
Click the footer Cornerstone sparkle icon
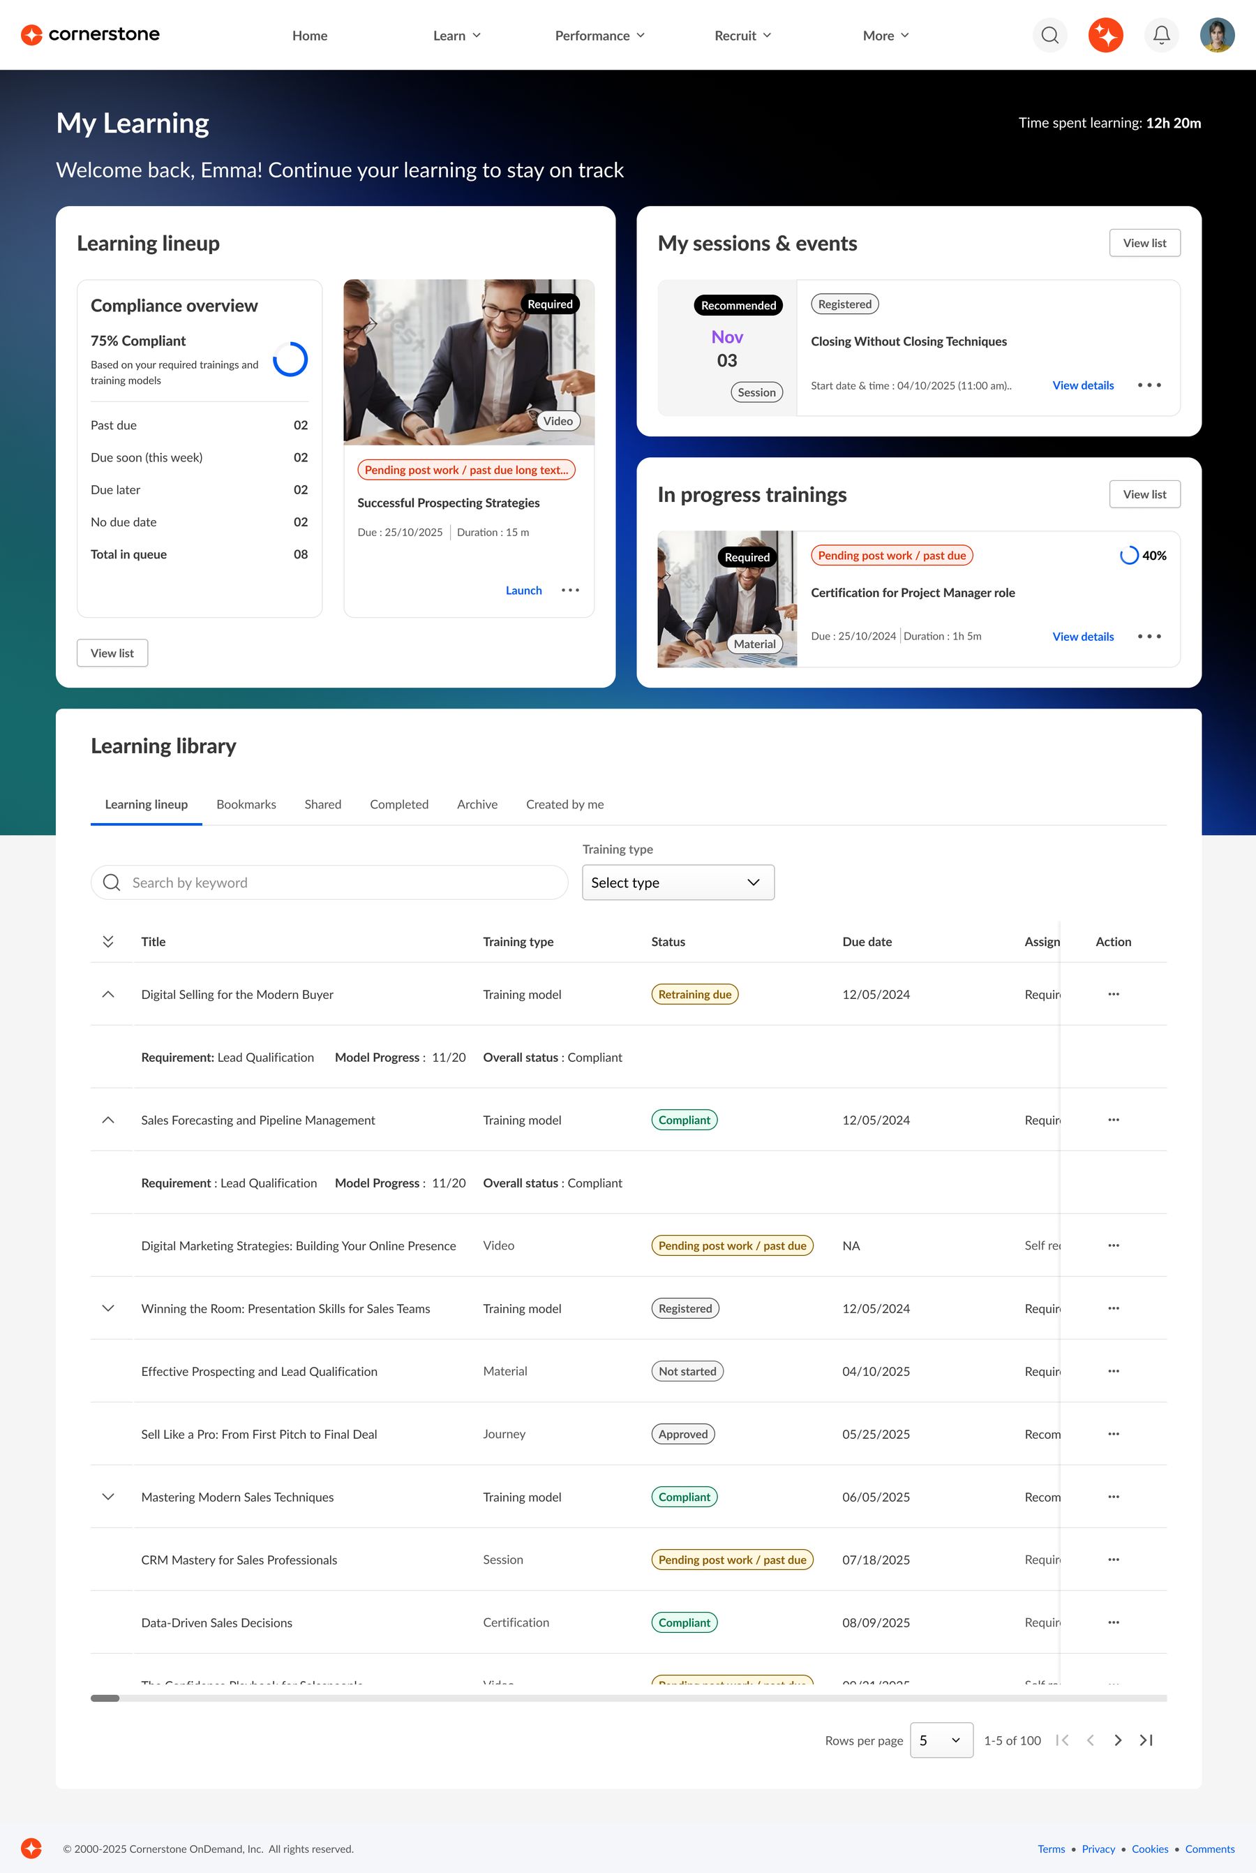point(31,1848)
